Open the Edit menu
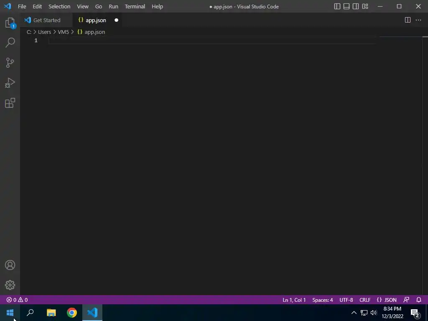 point(37,6)
